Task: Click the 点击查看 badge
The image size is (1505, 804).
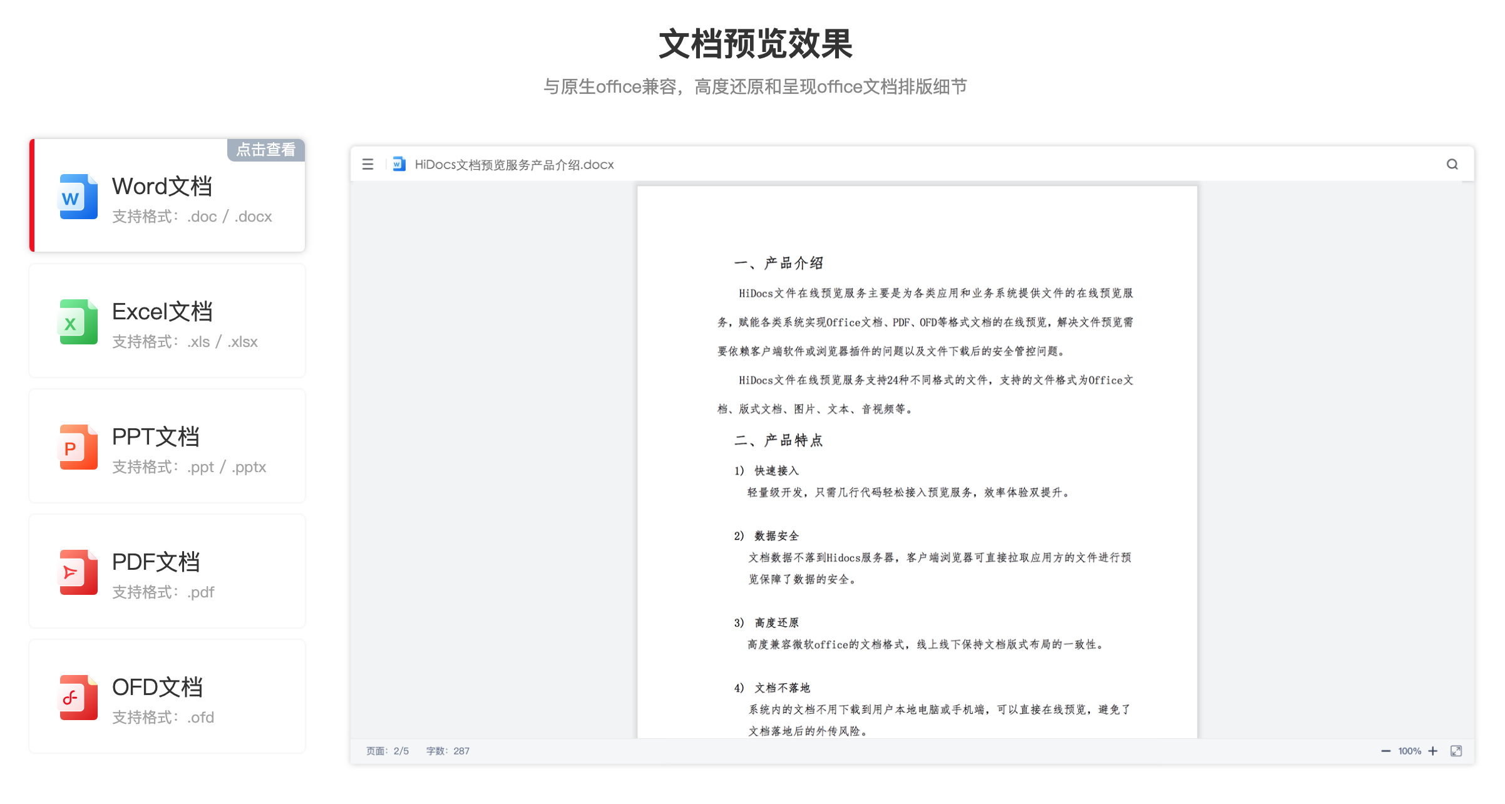Action: point(265,150)
